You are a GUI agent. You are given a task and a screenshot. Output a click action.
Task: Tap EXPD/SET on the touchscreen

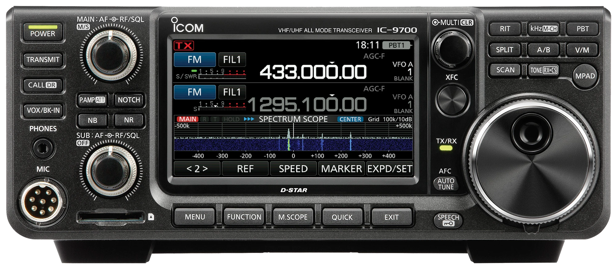coord(390,169)
